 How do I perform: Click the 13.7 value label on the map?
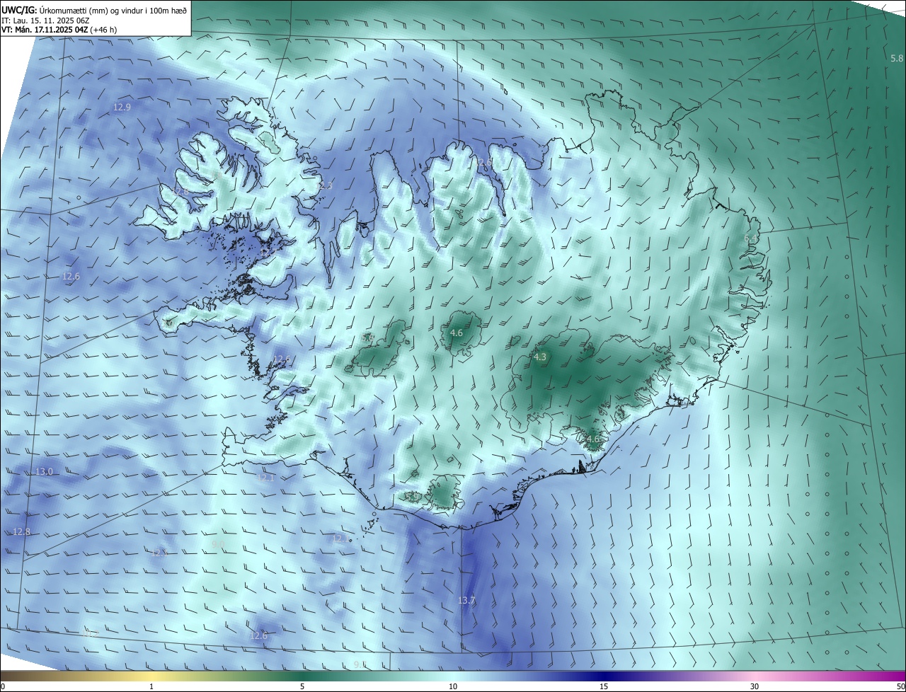pos(466,601)
